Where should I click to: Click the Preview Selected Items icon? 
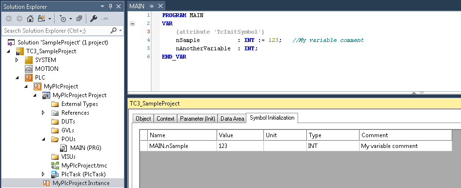(x=104, y=19)
